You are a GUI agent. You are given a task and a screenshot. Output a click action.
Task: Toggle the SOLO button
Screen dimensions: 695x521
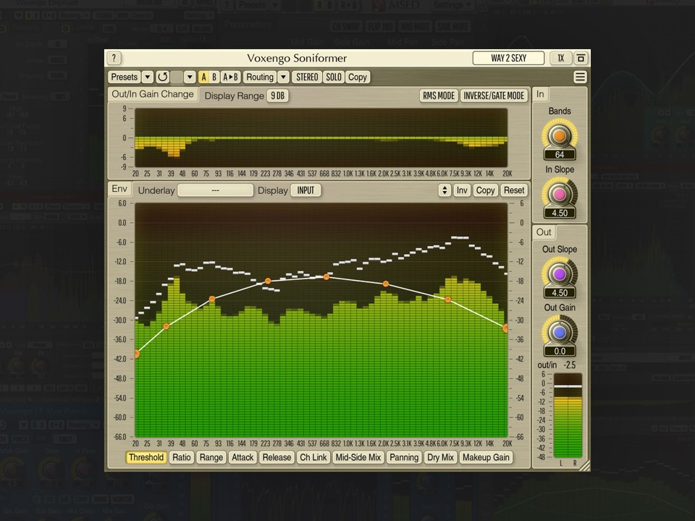point(333,77)
